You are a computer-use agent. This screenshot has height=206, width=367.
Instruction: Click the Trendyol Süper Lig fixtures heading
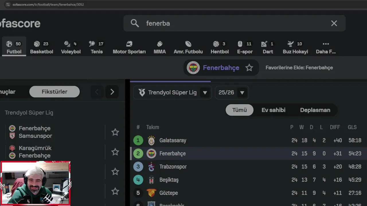pyautogui.click(x=29, y=113)
